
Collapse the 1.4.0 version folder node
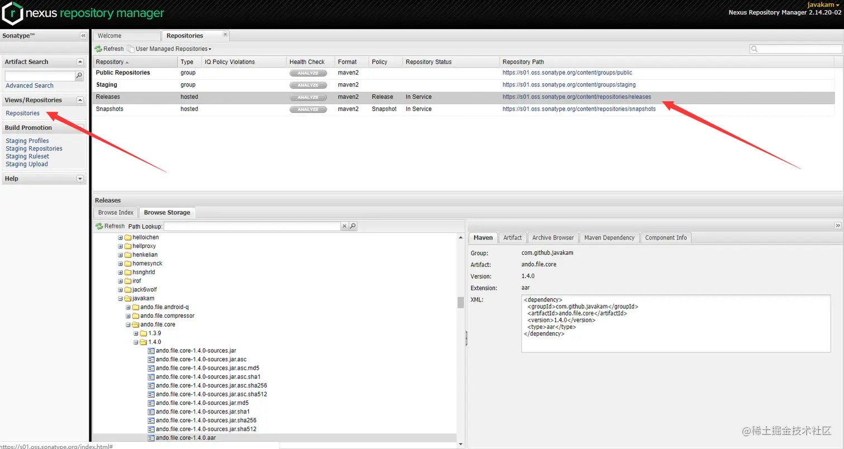coord(136,342)
